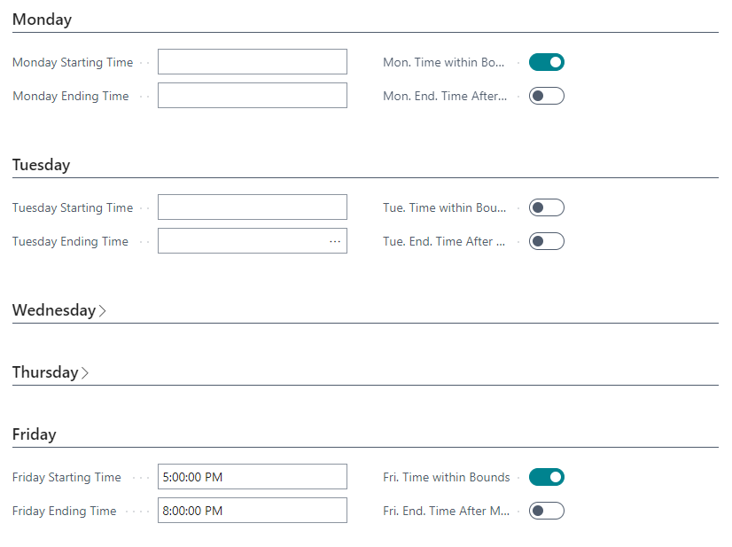732x547 pixels.
Task: Disable Mon. Time within Bounds toggle
Action: point(546,62)
